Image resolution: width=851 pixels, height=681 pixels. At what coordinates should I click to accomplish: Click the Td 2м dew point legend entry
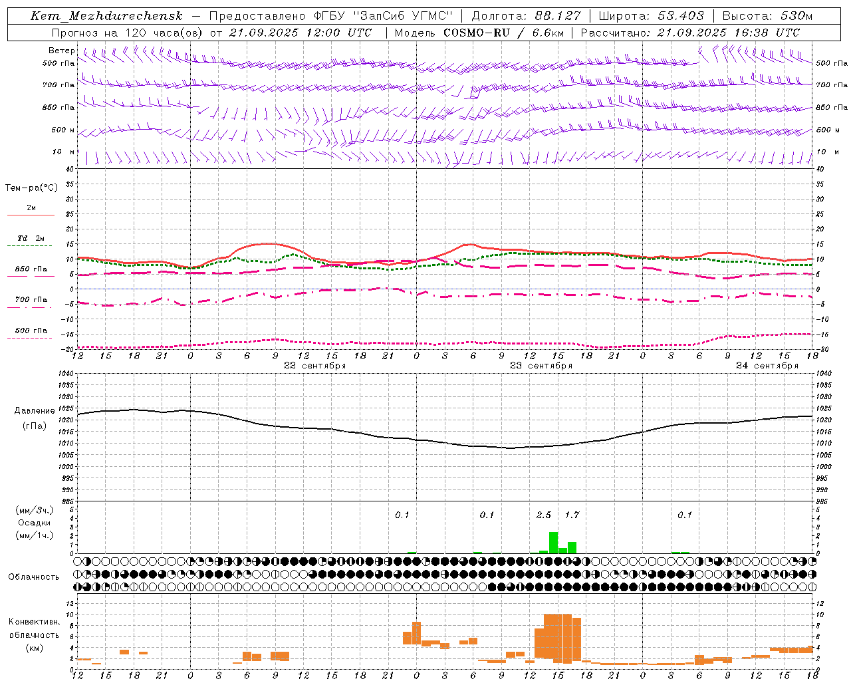tap(31, 238)
